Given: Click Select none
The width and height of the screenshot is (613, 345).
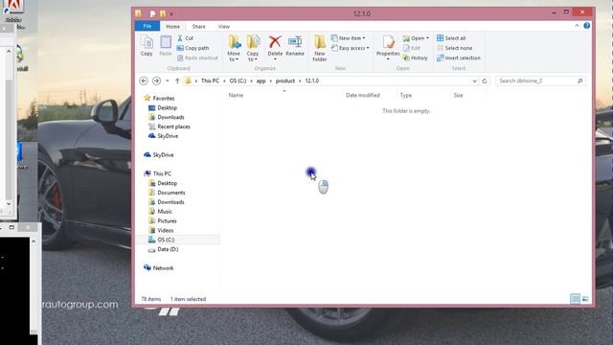Looking at the screenshot, I should click(455, 48).
